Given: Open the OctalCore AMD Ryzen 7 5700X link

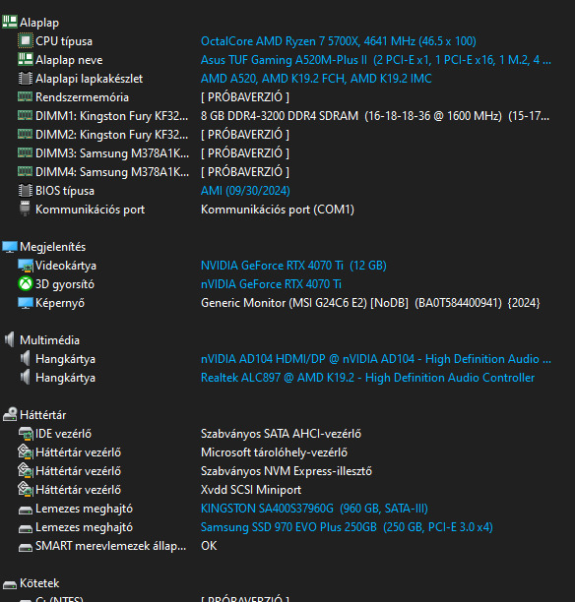Looking at the screenshot, I should 339,41.
